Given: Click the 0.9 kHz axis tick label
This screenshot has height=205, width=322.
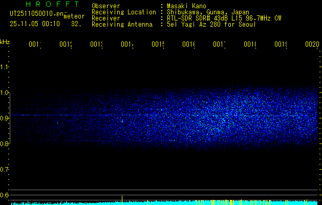Looking at the screenshot, I should pyautogui.click(x=4, y=118).
